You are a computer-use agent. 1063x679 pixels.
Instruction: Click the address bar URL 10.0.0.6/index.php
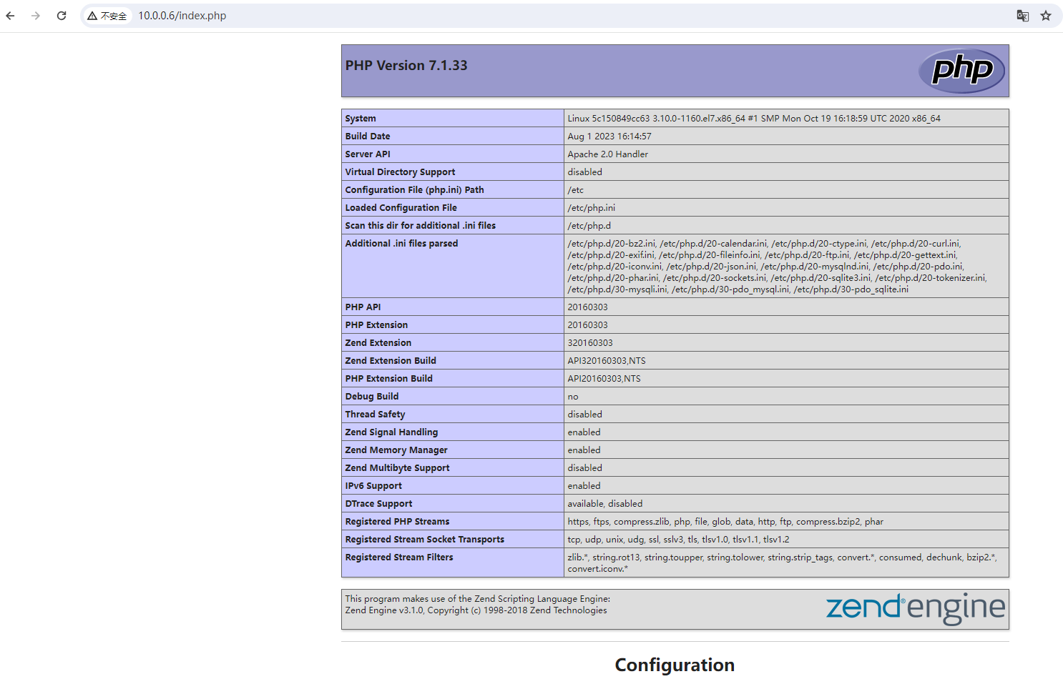click(182, 16)
